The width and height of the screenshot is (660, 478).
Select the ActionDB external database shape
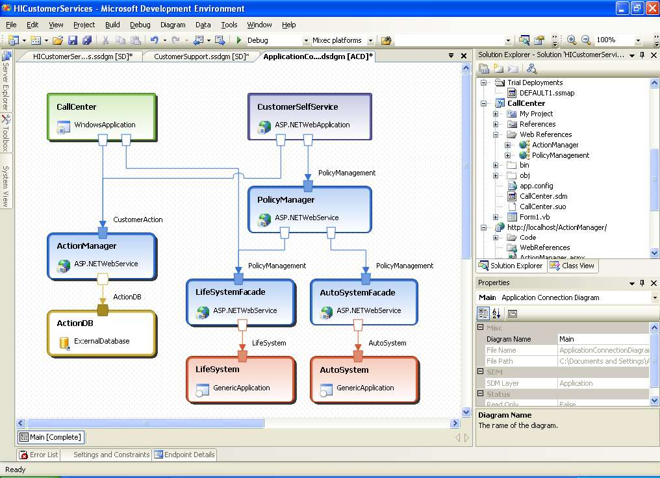102,333
